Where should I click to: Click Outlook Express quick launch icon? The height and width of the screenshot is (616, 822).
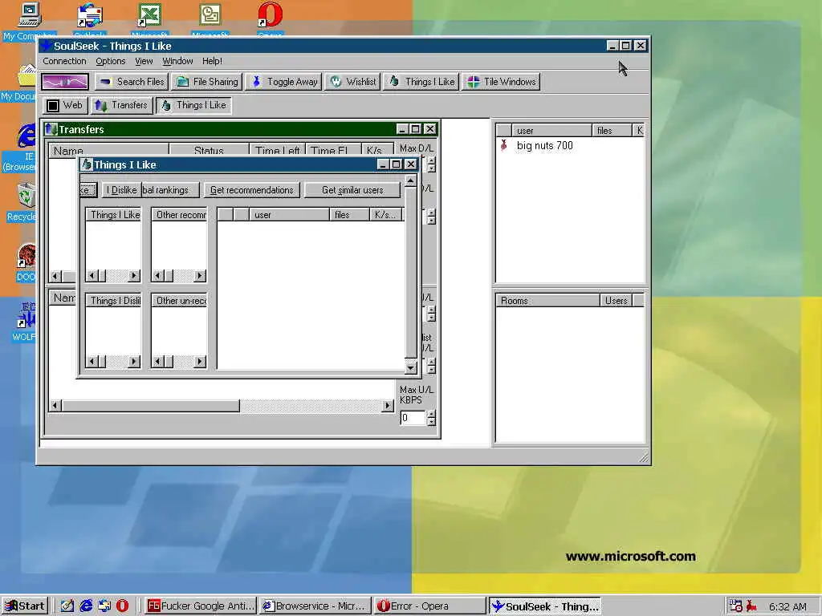tap(104, 606)
